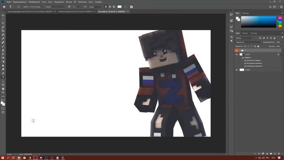Select the Eraser tool
Viewport: 284px width, 160px height.
[3, 58]
